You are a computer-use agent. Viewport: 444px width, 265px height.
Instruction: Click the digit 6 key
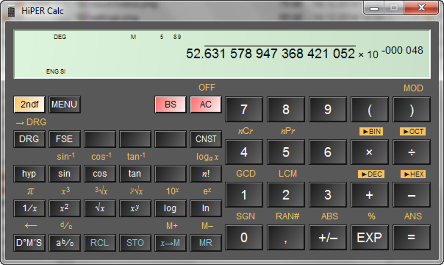[x=328, y=152]
